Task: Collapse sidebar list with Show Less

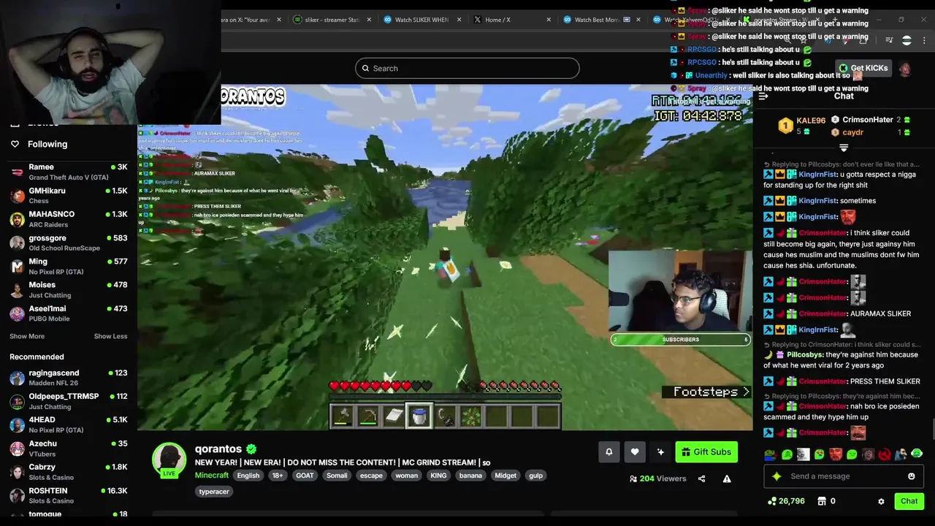Action: point(110,336)
